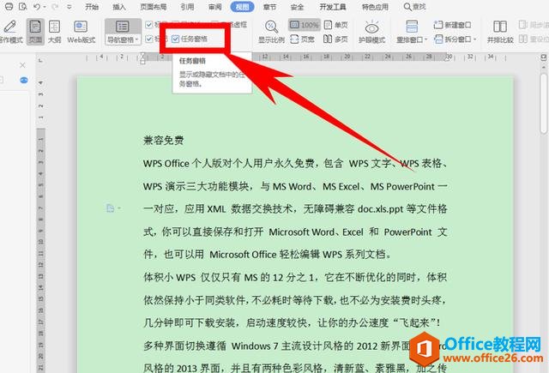Switch to 页面 view
This screenshot has width=549, height=373.
[x=35, y=31]
